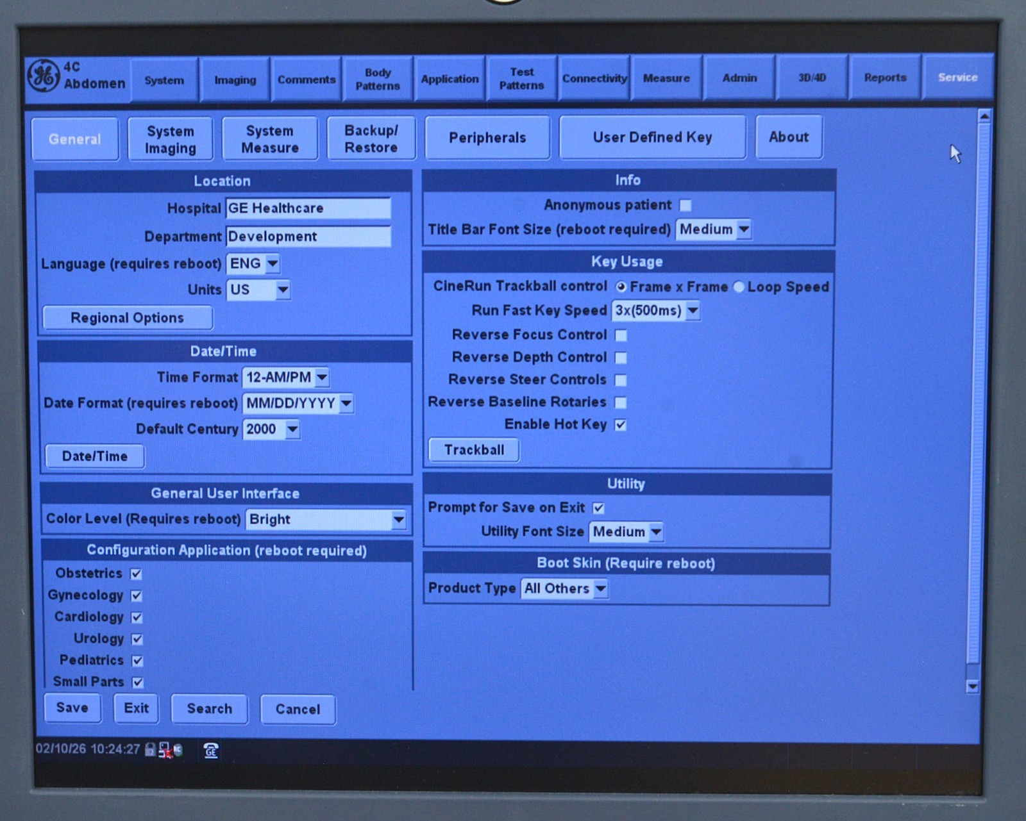Uncheck Enable Hot Key checkbox
The image size is (1026, 821).
click(x=620, y=425)
